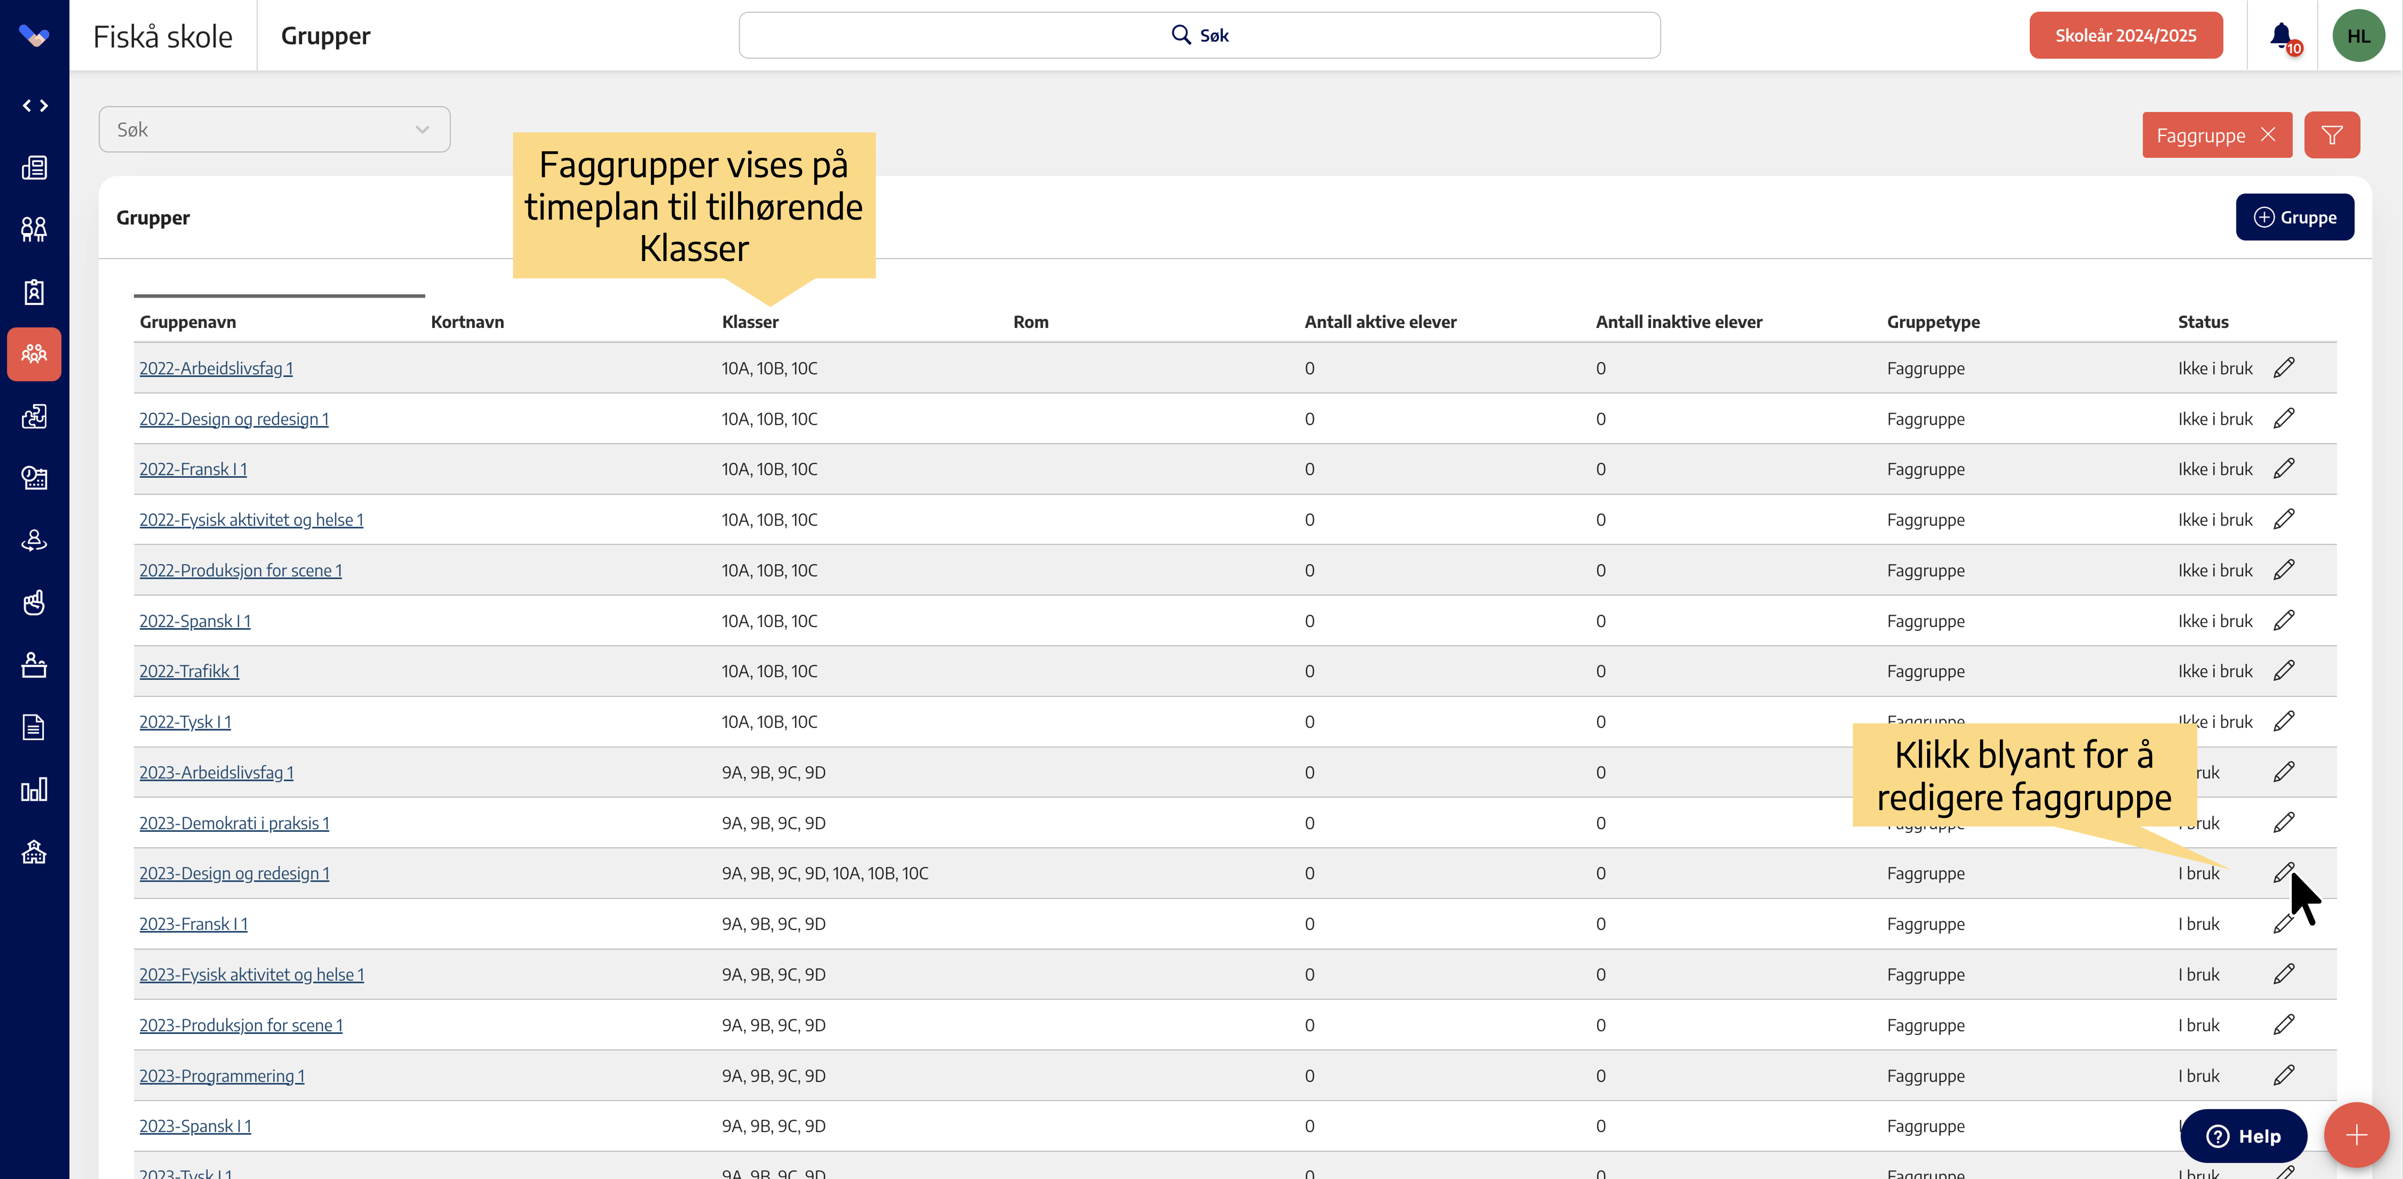Open 2022-Design og redesign 1 link

(x=234, y=419)
